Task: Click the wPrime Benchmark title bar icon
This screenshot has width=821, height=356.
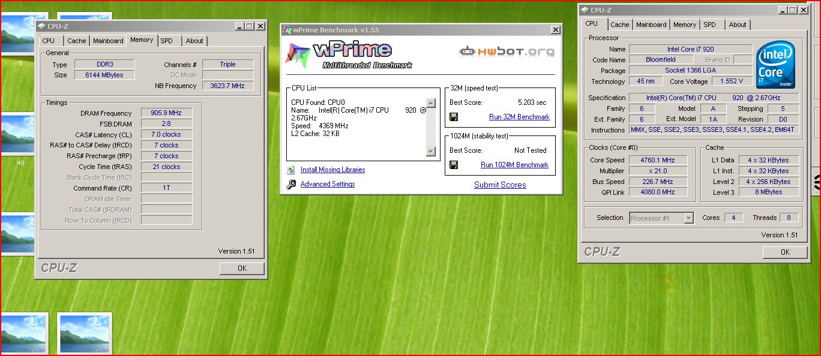Action: (x=287, y=30)
